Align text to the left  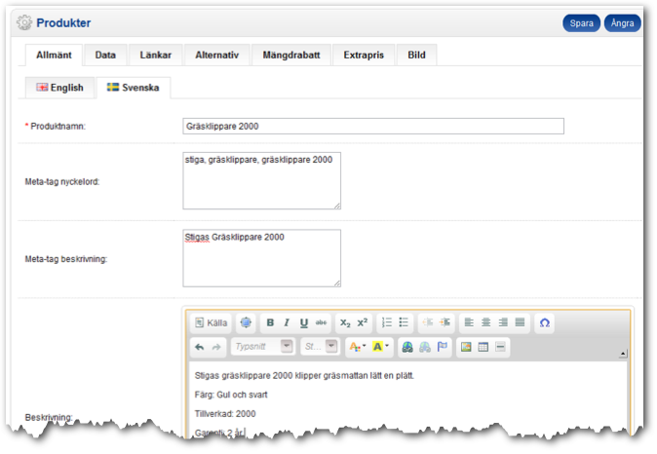[469, 322]
